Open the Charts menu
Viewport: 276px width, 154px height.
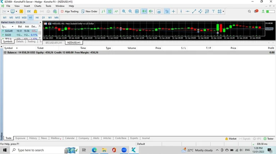[38, 6]
